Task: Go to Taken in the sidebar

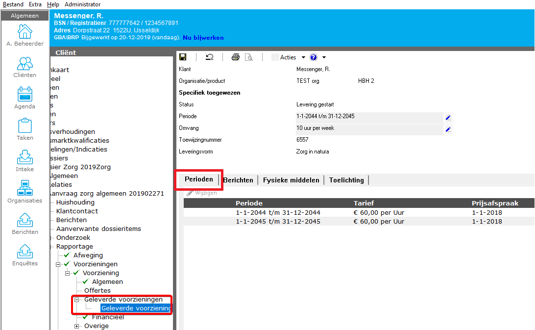Action: point(25,129)
